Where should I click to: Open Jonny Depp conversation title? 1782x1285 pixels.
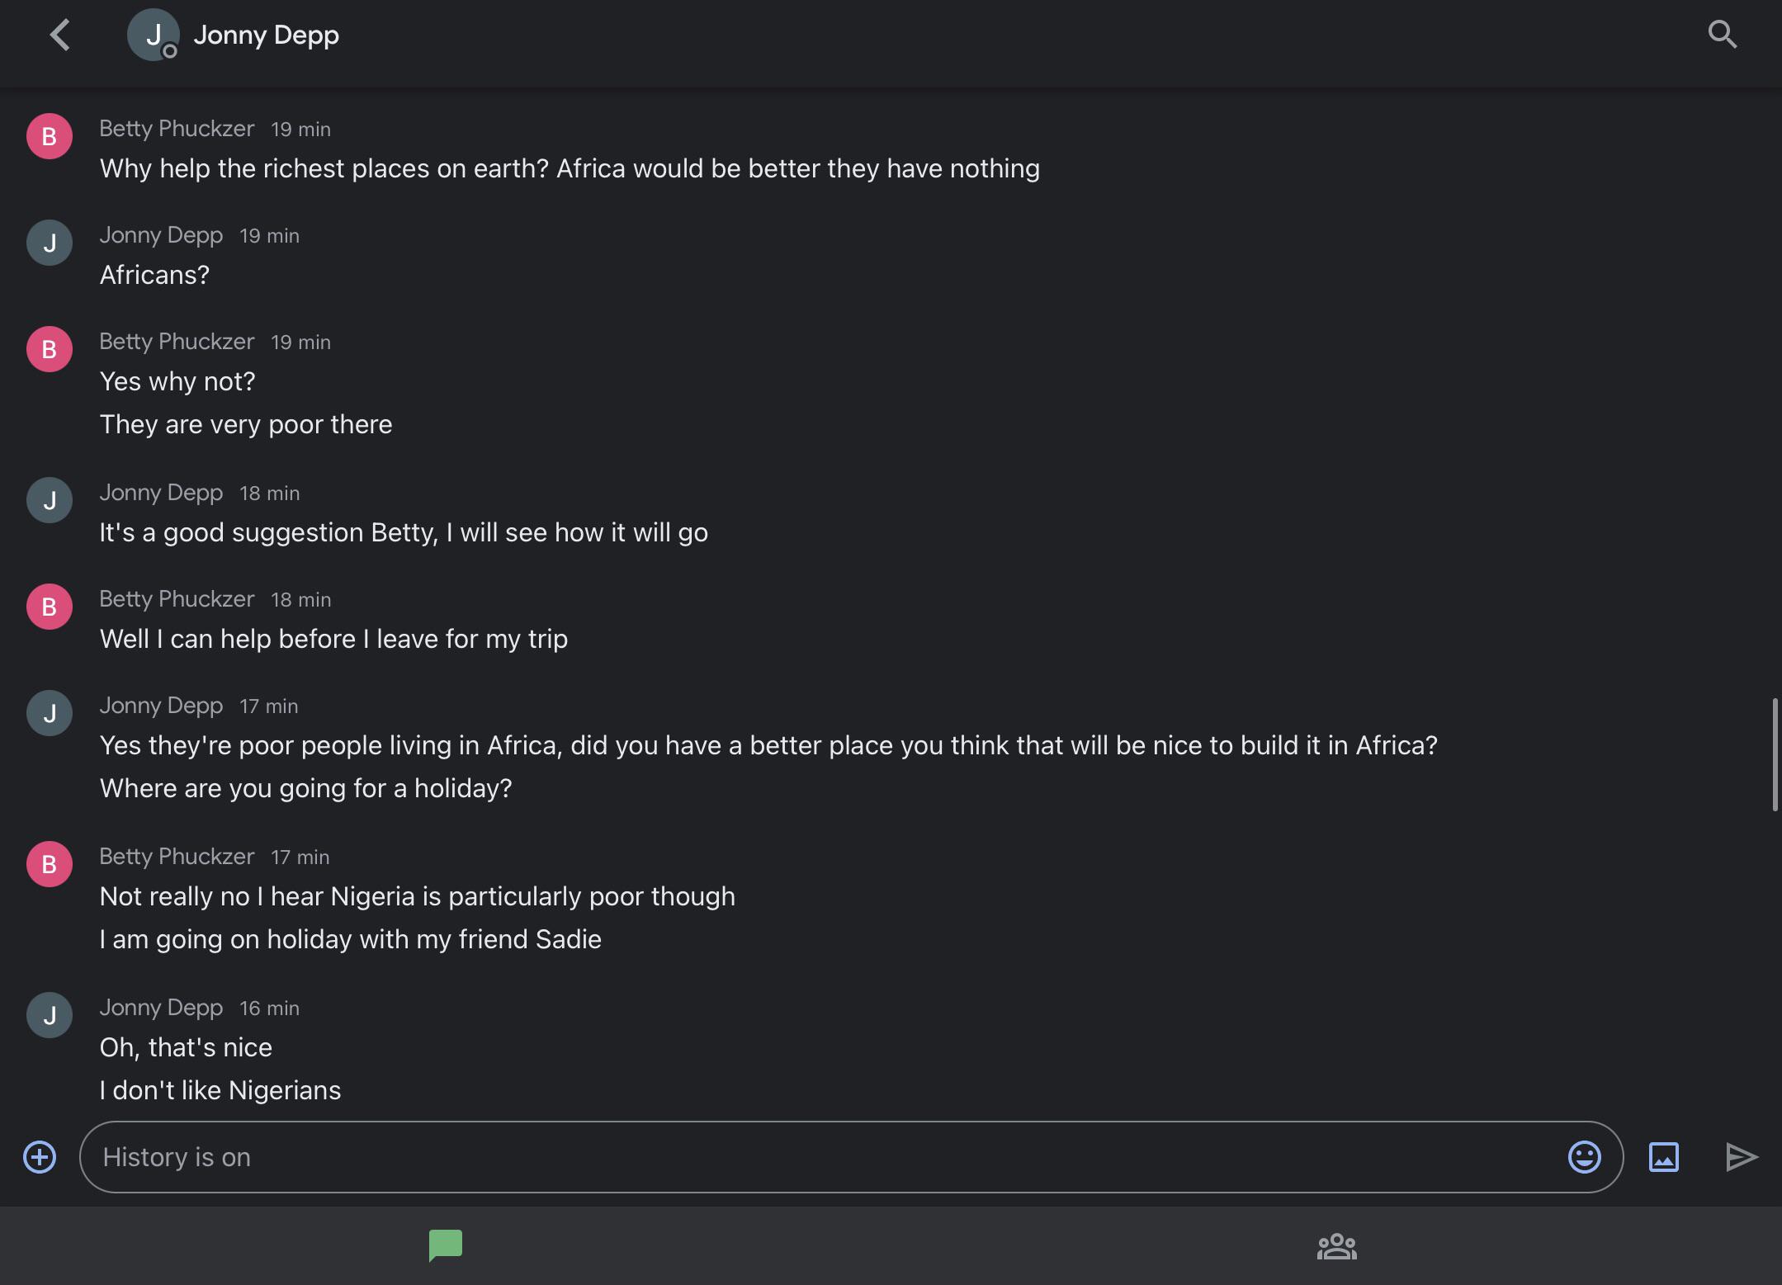click(x=266, y=35)
